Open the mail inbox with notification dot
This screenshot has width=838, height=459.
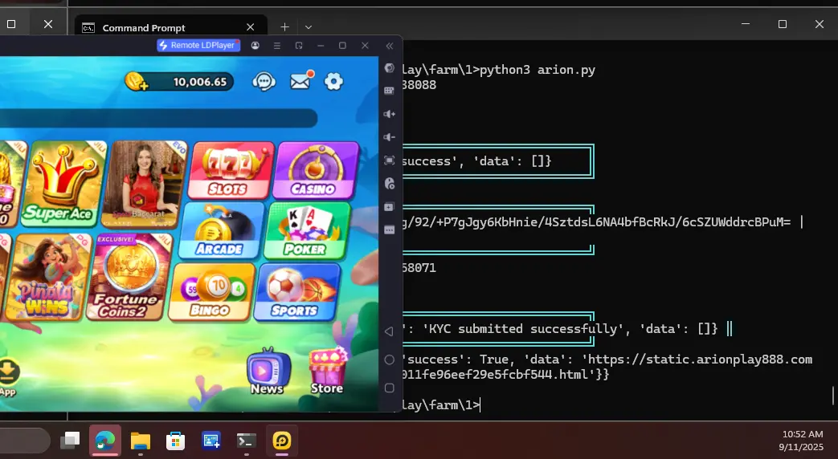click(x=300, y=81)
